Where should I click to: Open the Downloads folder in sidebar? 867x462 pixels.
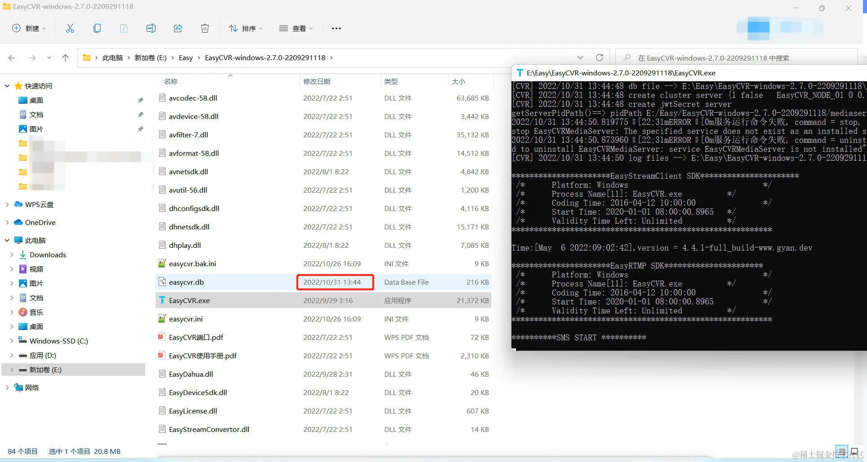point(48,255)
